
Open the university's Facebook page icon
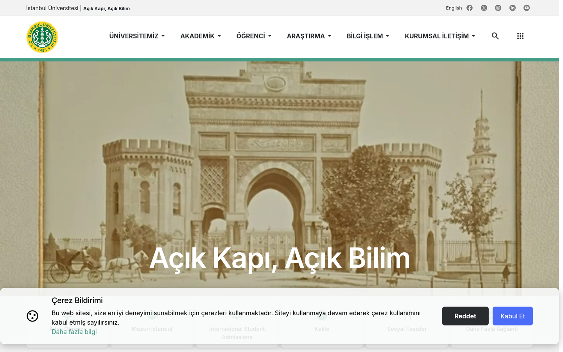[470, 8]
